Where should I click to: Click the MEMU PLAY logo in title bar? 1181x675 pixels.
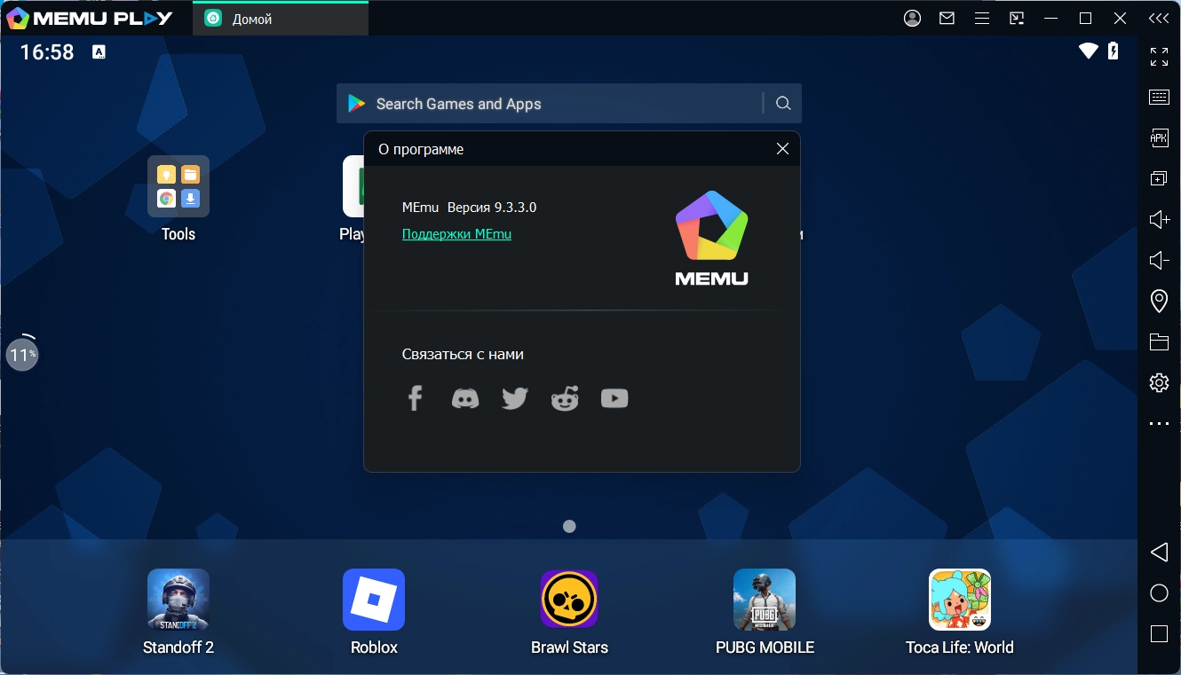coord(90,18)
